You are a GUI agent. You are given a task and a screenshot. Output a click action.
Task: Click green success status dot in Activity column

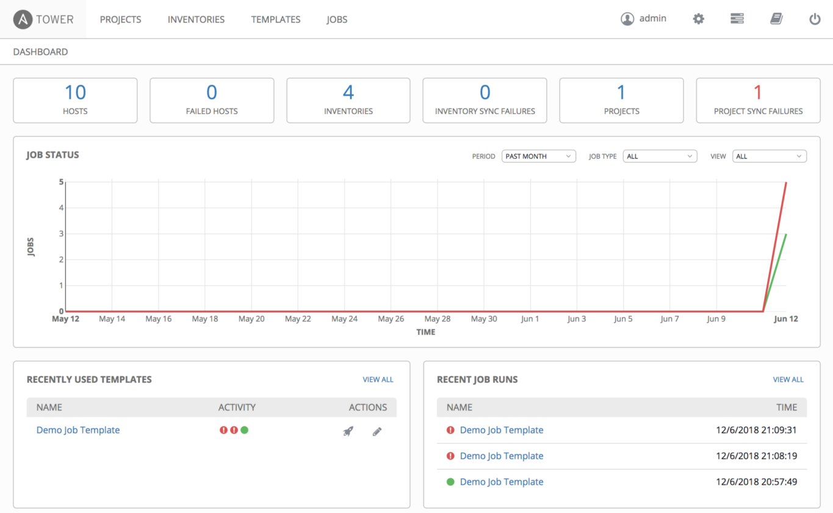[245, 430]
